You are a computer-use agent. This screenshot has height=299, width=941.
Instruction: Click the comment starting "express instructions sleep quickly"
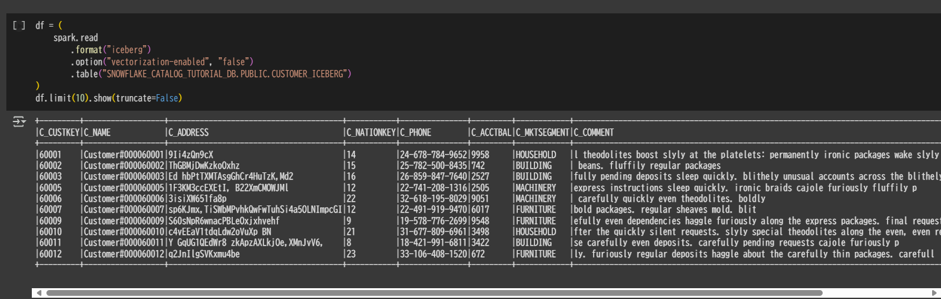[745, 188]
